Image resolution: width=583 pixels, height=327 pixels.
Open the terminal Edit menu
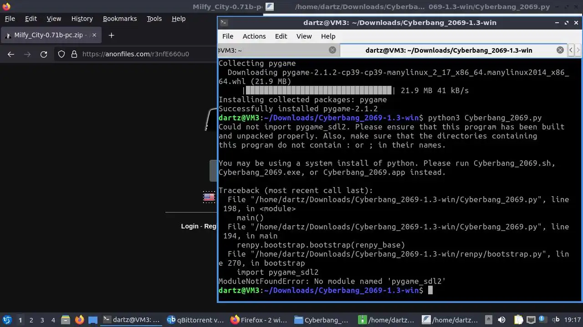(x=281, y=36)
